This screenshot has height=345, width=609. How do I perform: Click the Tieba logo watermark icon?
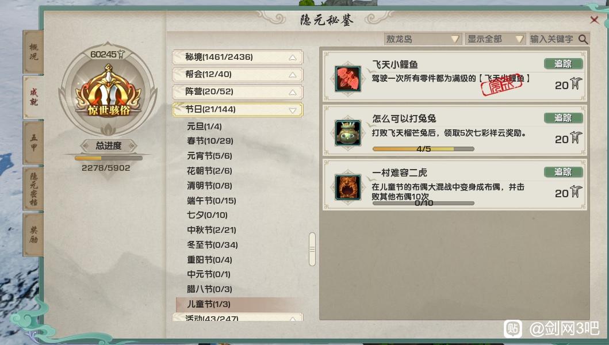click(x=513, y=329)
